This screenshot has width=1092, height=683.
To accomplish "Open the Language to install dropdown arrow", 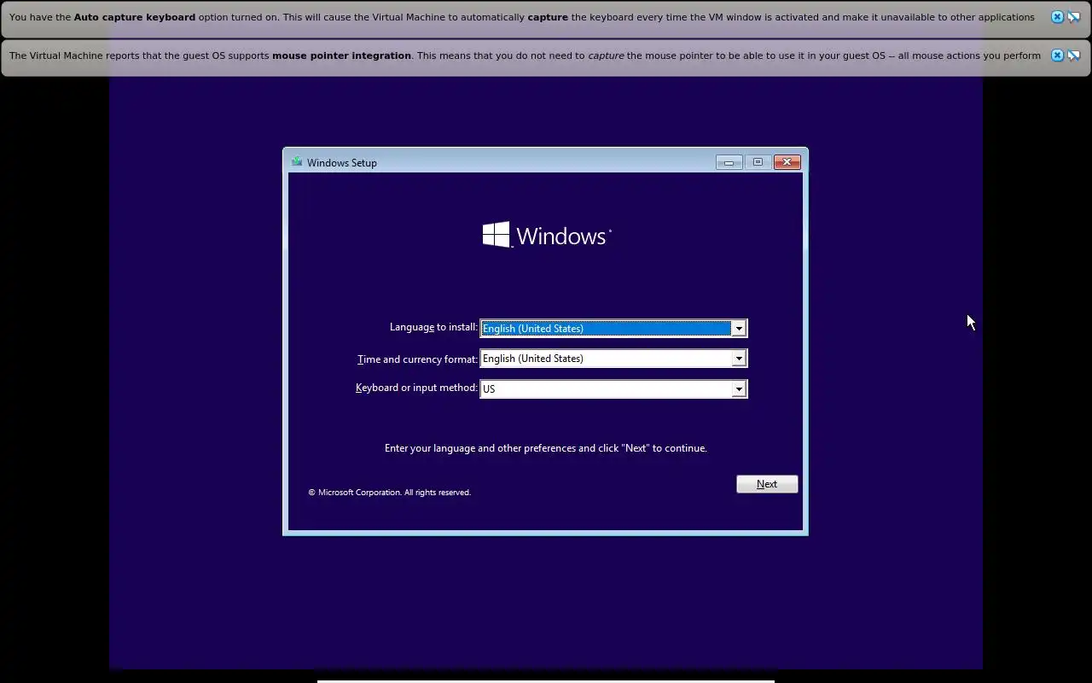I will click(739, 329).
